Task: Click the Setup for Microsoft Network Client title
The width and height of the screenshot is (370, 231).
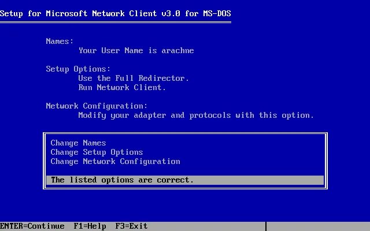Action: (x=116, y=13)
